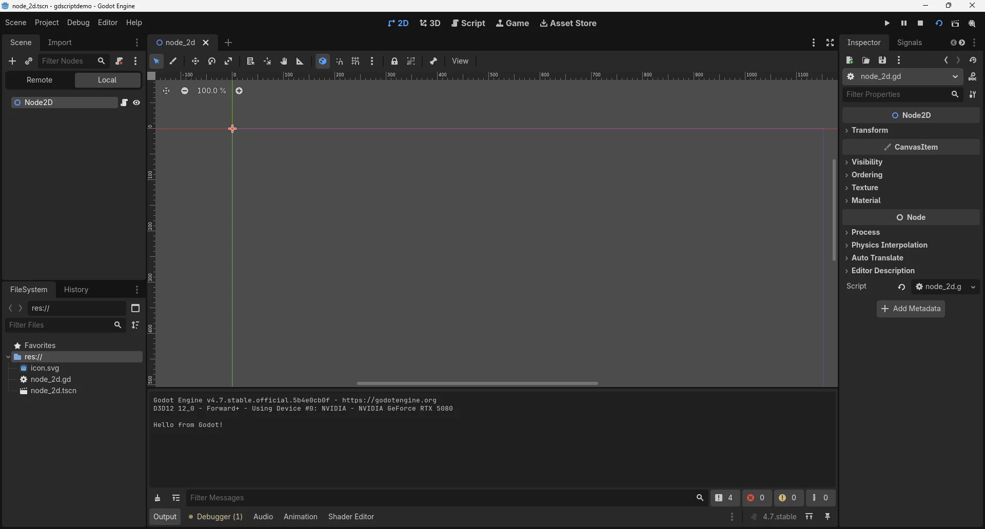
Task: Select the Select Mode arrow tool
Action: click(x=156, y=61)
